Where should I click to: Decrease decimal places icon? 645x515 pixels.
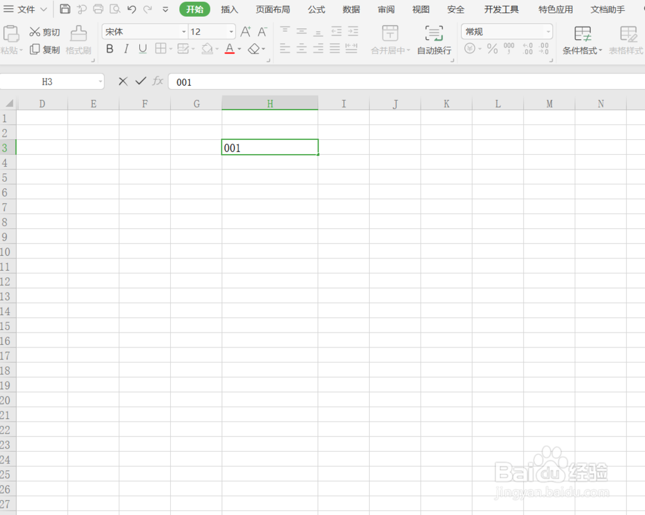tap(544, 48)
